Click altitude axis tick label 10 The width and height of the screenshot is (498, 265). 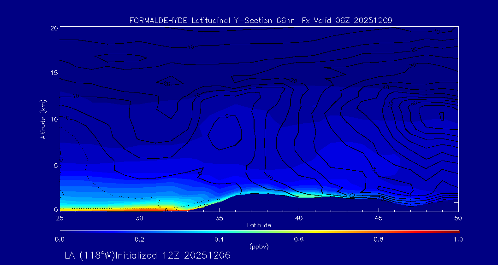pyautogui.click(x=53, y=119)
